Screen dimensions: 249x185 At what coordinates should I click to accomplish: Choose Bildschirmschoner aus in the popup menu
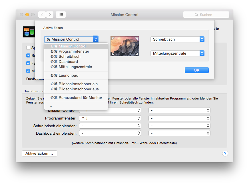coord(76,89)
